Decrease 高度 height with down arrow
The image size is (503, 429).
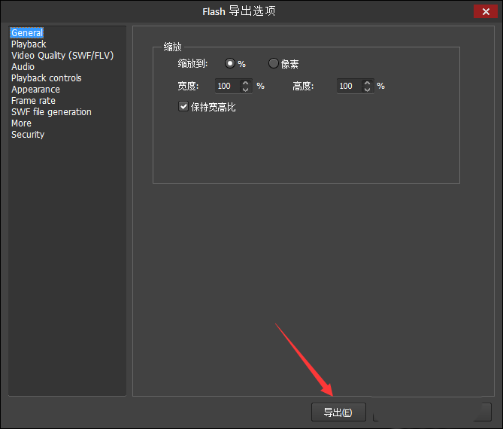[x=368, y=90]
